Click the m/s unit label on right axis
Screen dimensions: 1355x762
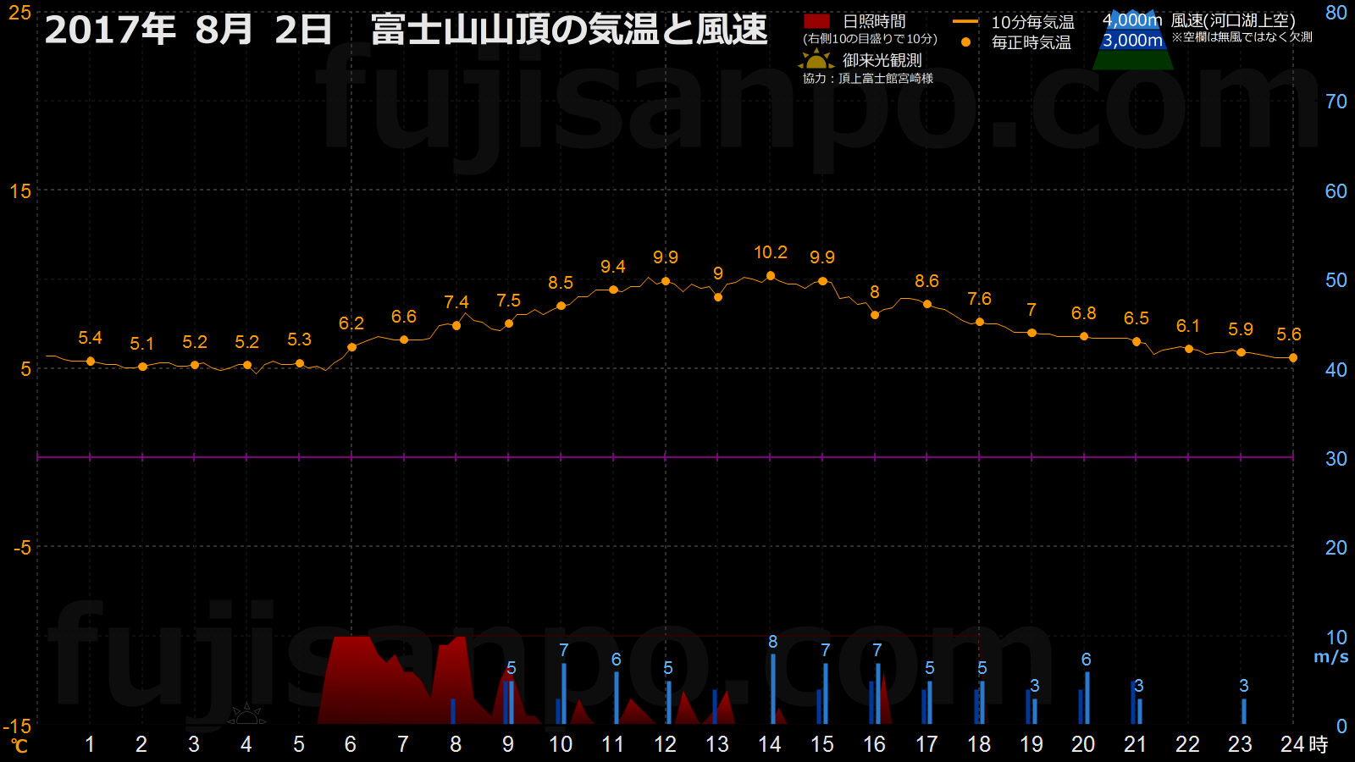1330,657
